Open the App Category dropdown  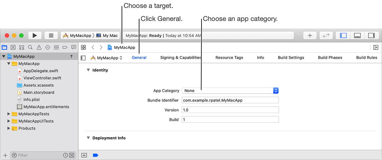coord(230,90)
